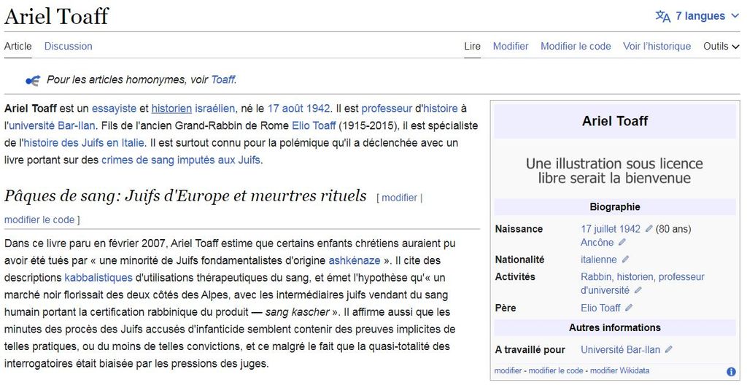
Task: Expand the Outils menu
Action: point(721,46)
